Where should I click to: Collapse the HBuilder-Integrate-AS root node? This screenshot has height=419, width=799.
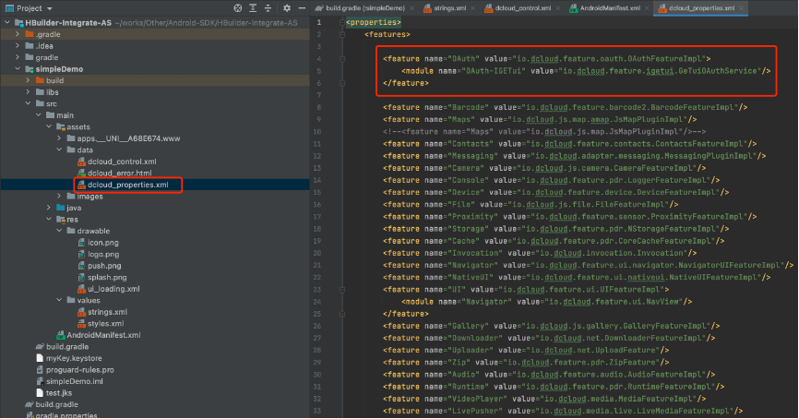7,23
